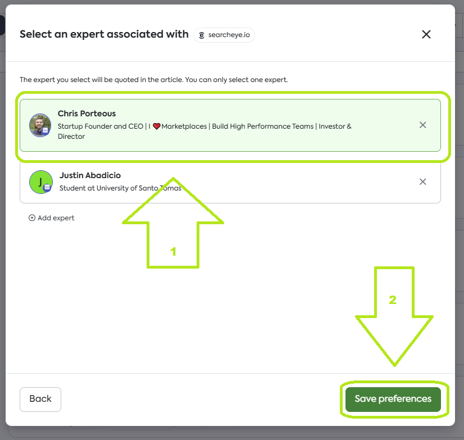The width and height of the screenshot is (464, 440).
Task: Click the red heart emoji icon
Action: point(157,126)
